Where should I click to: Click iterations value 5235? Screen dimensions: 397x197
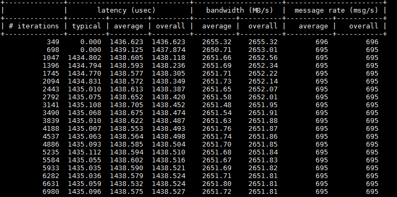point(50,152)
